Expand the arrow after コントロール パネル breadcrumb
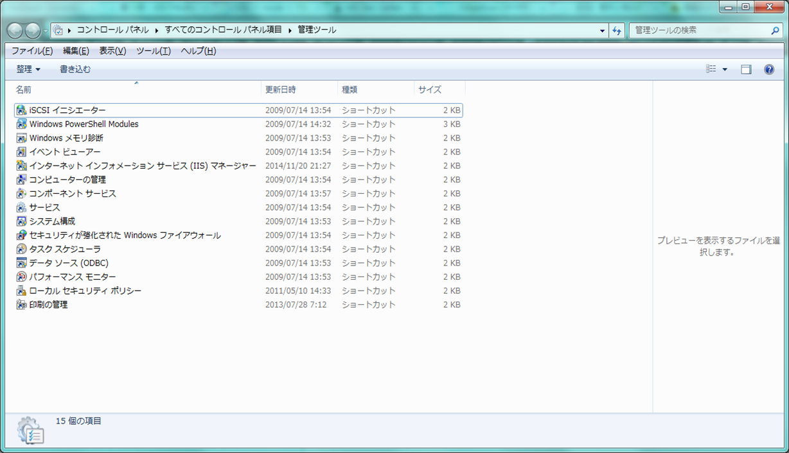The image size is (789, 453). click(x=157, y=30)
